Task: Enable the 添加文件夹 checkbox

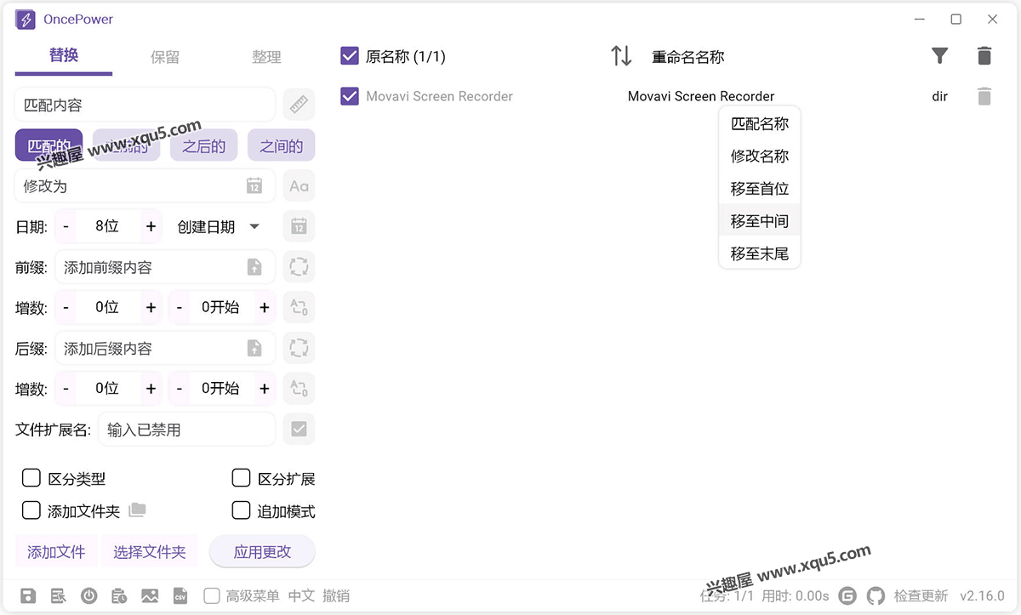Action: coord(31,510)
